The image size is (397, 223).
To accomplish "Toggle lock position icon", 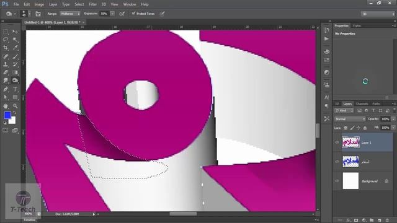I will click(x=359, y=128).
